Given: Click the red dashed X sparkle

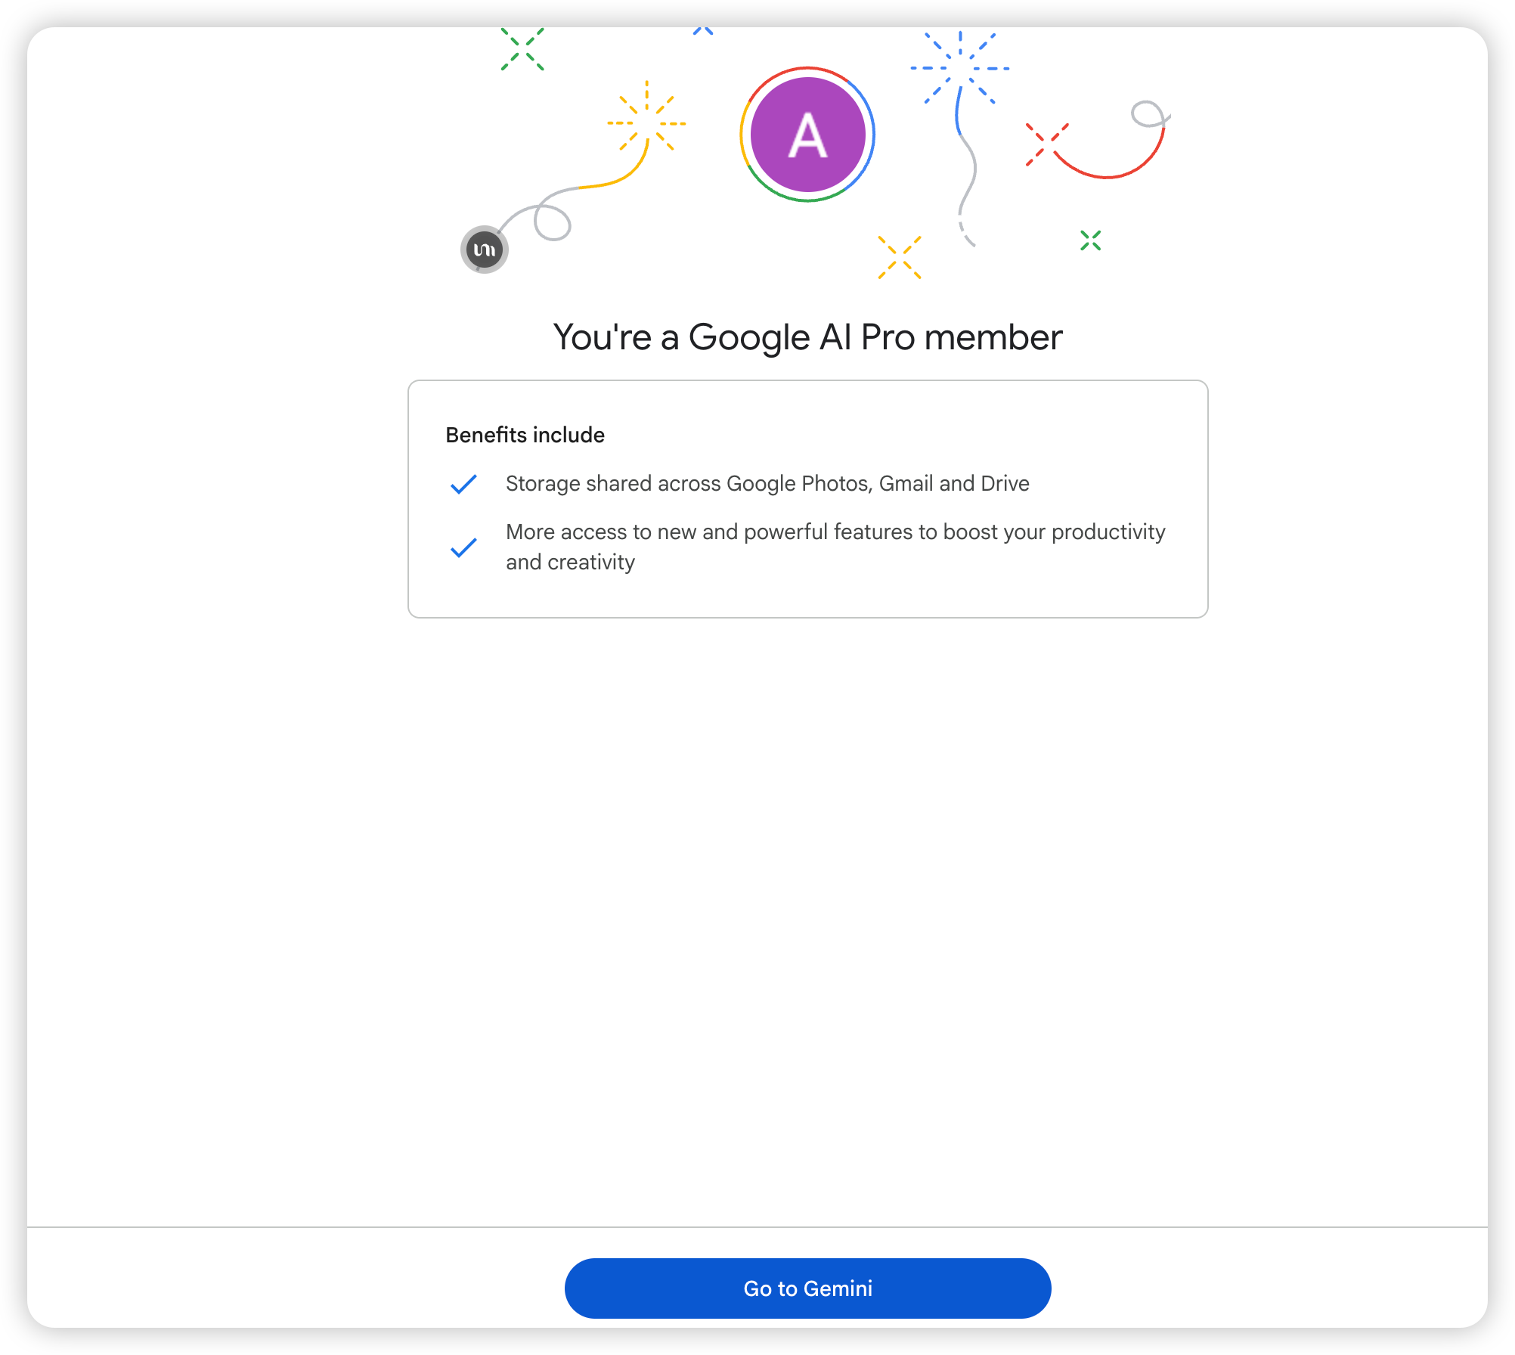Looking at the screenshot, I should [1047, 144].
